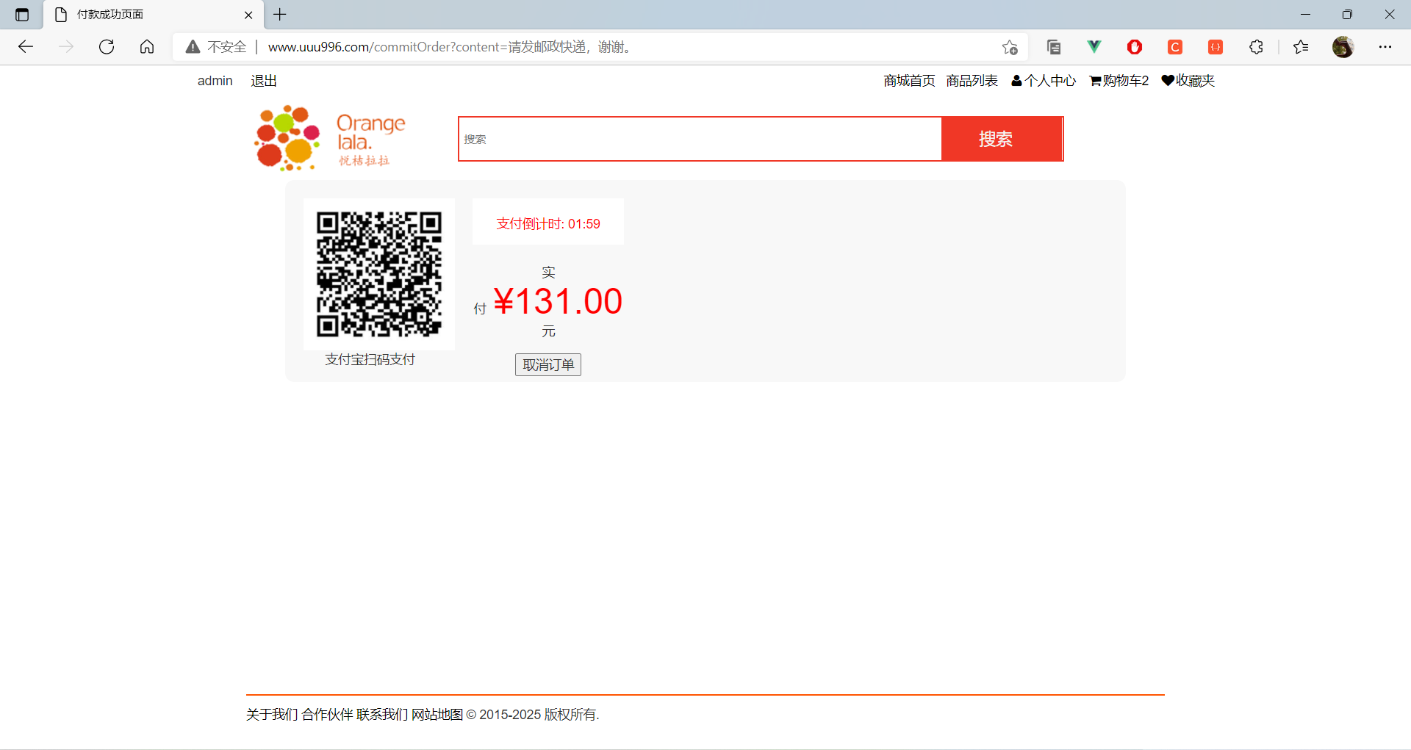Go to browser home page icon

click(147, 47)
